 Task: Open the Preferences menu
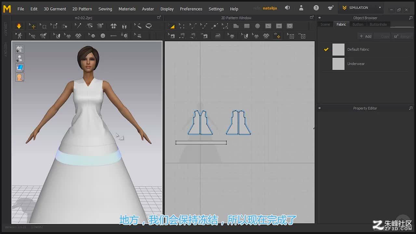(x=191, y=9)
